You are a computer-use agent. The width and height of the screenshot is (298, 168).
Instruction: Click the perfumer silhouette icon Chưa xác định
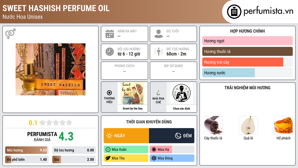pyautogui.click(x=182, y=93)
